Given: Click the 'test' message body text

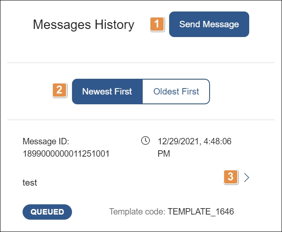Looking at the screenshot, I should click(30, 183).
